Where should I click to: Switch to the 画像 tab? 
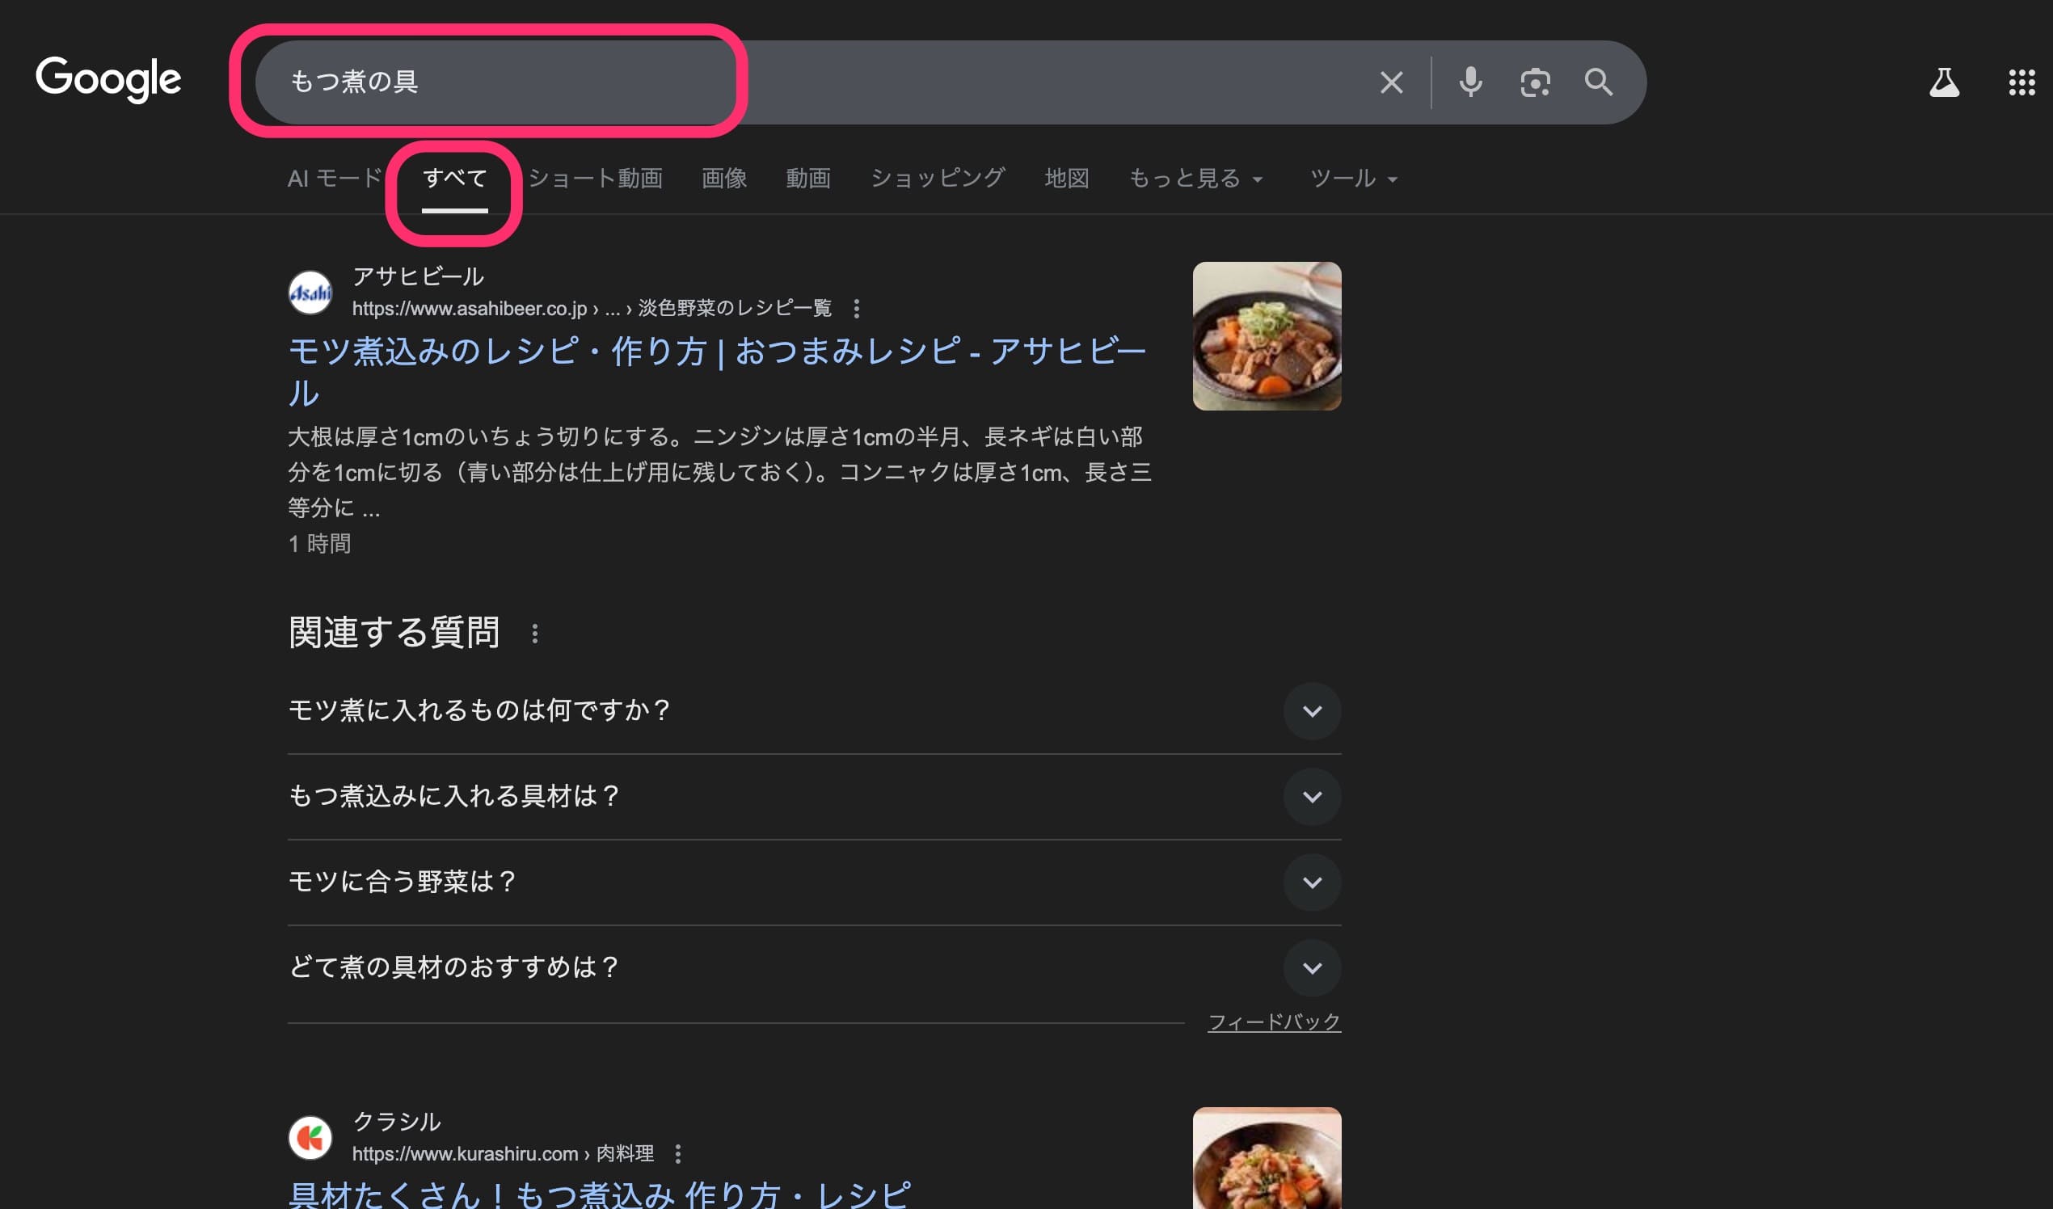[723, 179]
